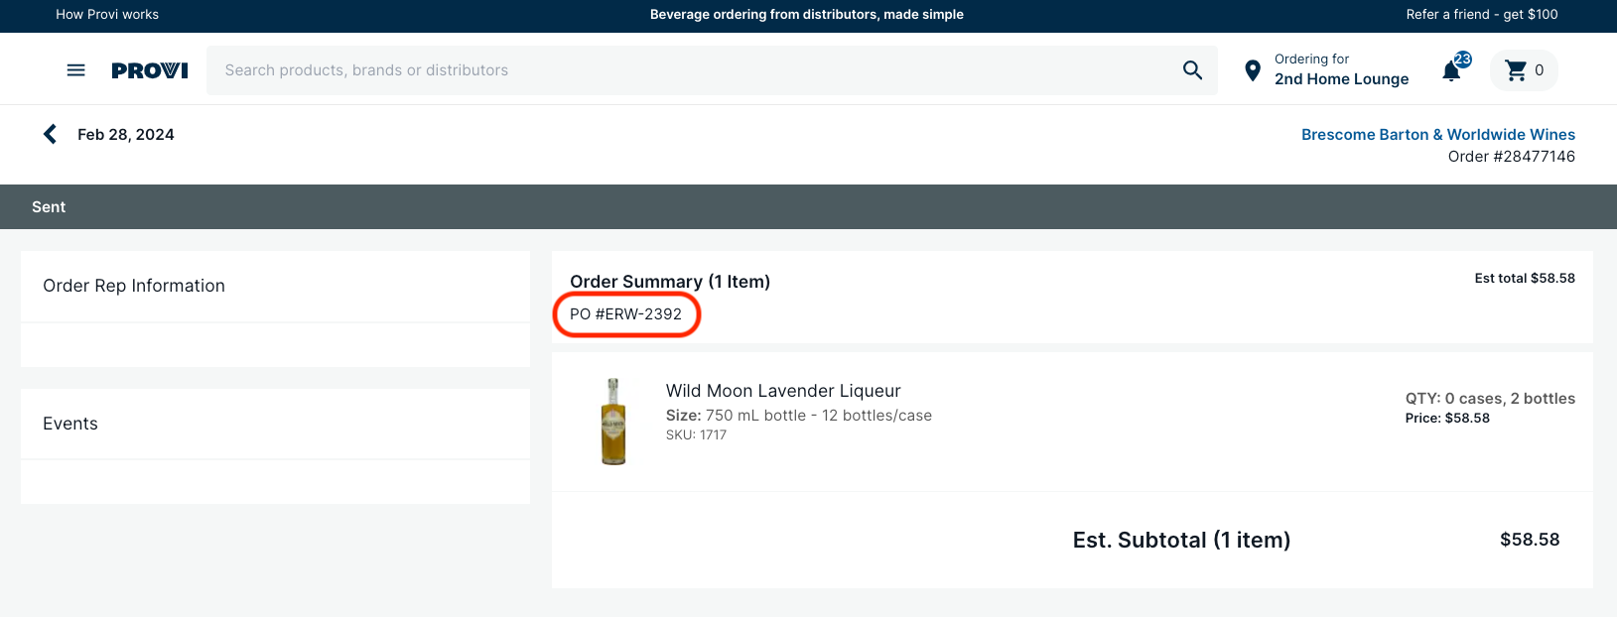1617x617 pixels.
Task: Select the Events panel
Action: [70, 424]
